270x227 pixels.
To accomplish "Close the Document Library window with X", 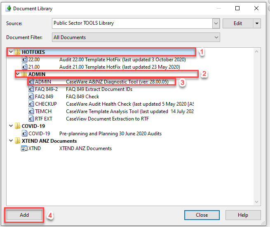I will (x=256, y=8).
